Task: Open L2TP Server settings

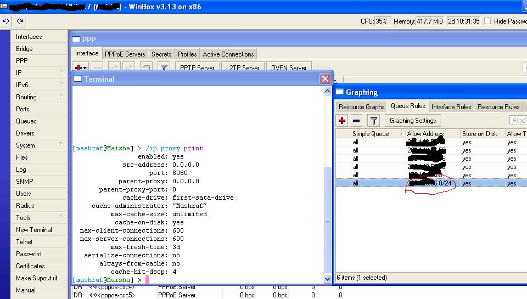Action: coord(243,67)
